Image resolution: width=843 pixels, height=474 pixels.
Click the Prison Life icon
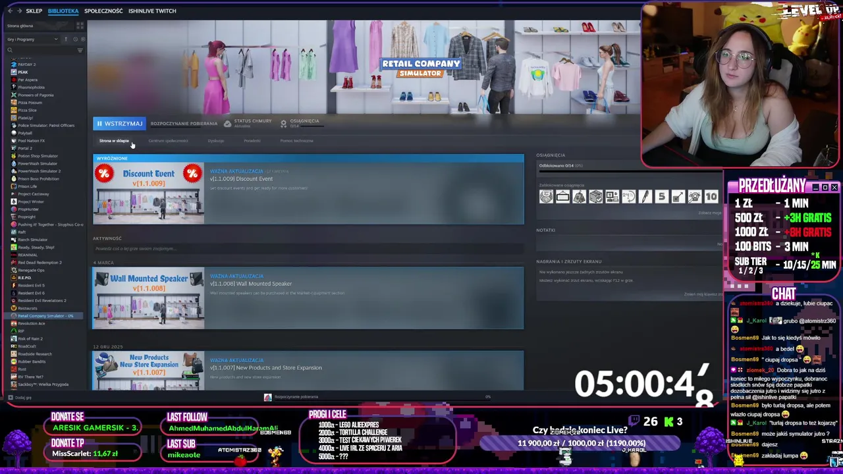tap(14, 186)
